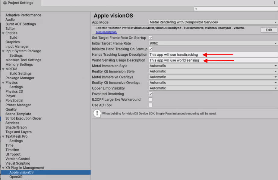This screenshot has width=278, height=180.
Task: Open Measure Tool Settings
Action: click(x=23, y=60)
